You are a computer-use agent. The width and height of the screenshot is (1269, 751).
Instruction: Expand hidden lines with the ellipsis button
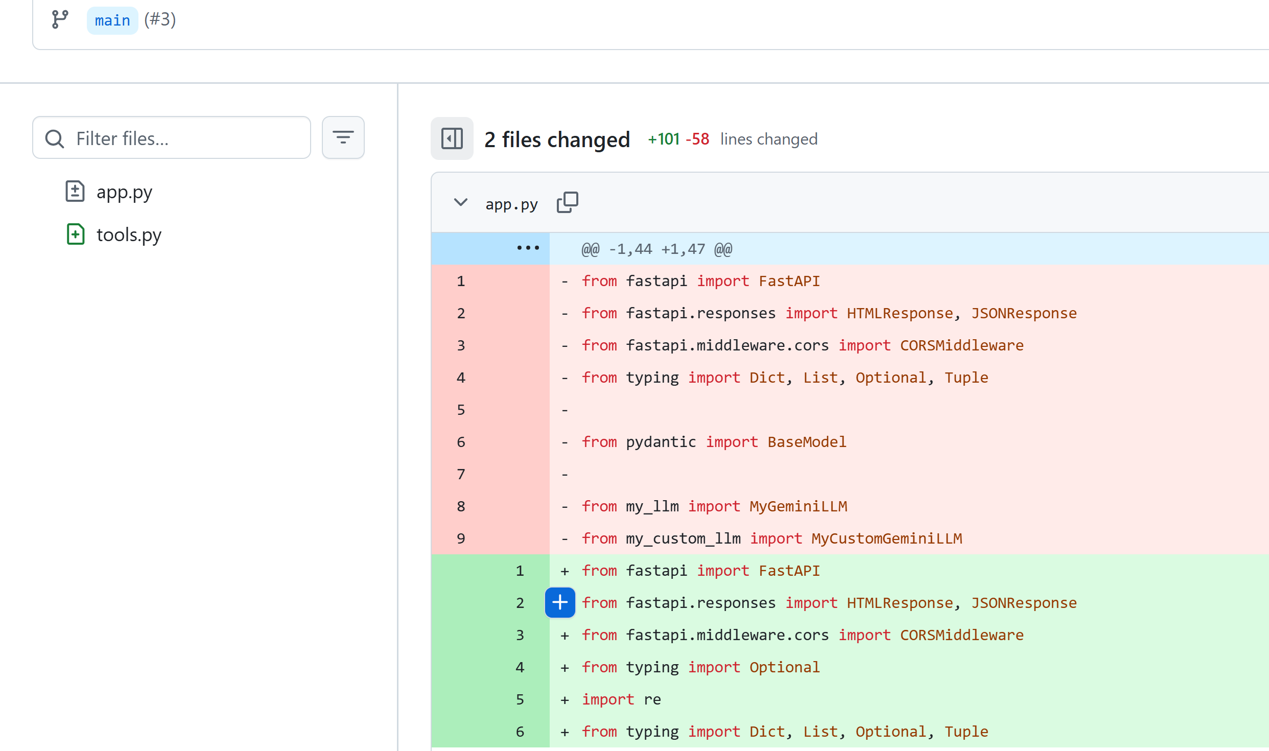[528, 248]
